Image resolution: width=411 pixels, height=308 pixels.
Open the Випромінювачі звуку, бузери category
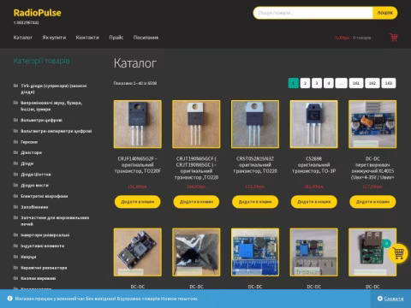(51, 106)
